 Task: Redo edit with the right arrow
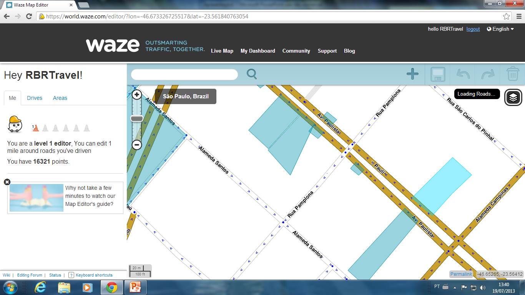[488, 74]
